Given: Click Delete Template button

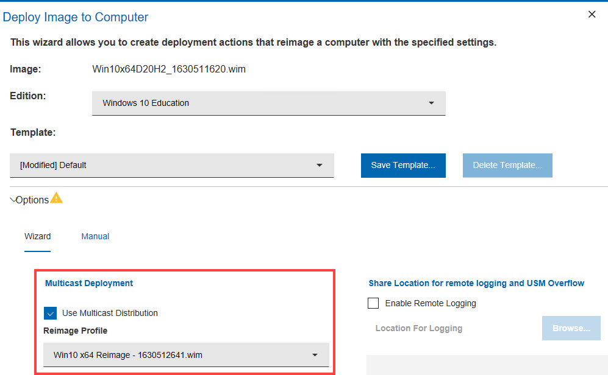Looking at the screenshot, I should (507, 166).
